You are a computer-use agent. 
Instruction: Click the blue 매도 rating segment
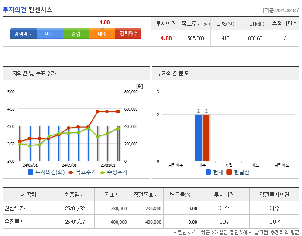click(50, 34)
